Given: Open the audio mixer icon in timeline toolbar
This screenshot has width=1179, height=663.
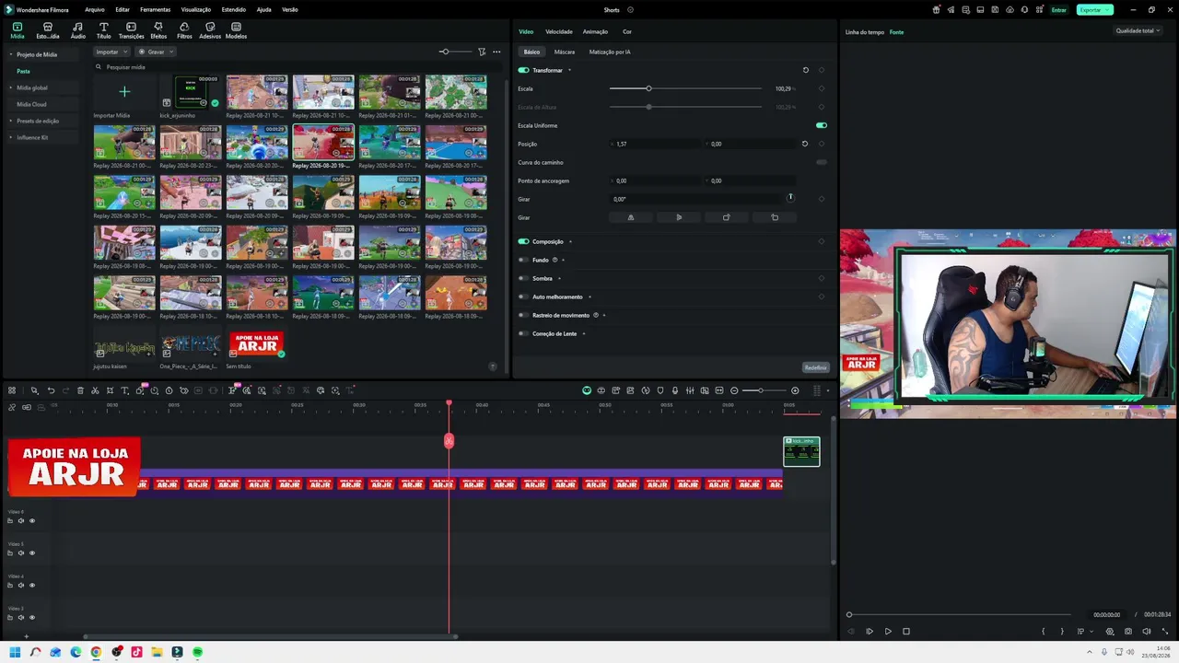Looking at the screenshot, I should coord(690,390).
